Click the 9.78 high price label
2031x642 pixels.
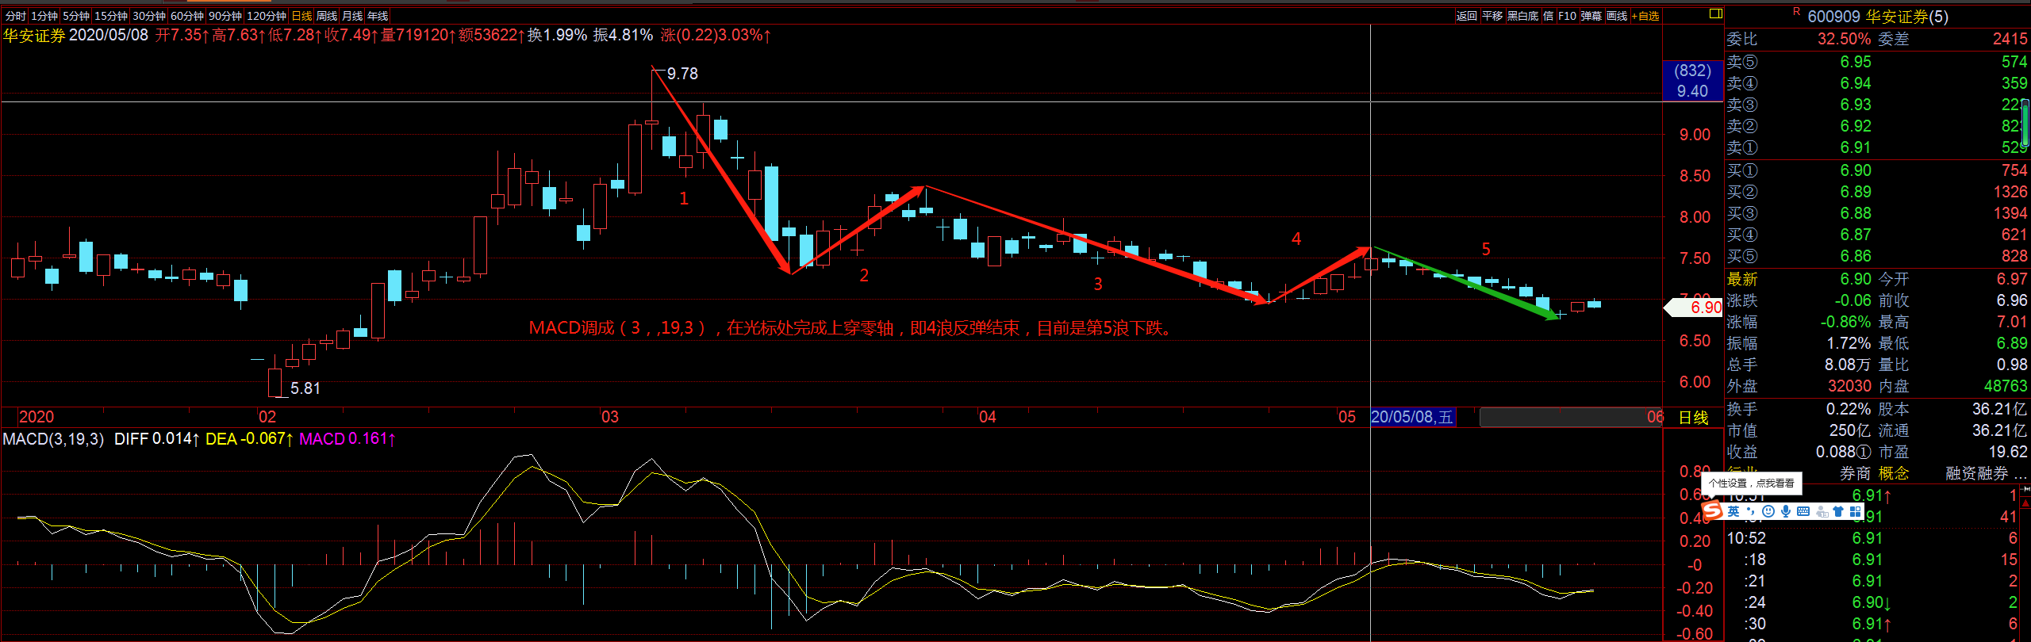[x=682, y=74]
